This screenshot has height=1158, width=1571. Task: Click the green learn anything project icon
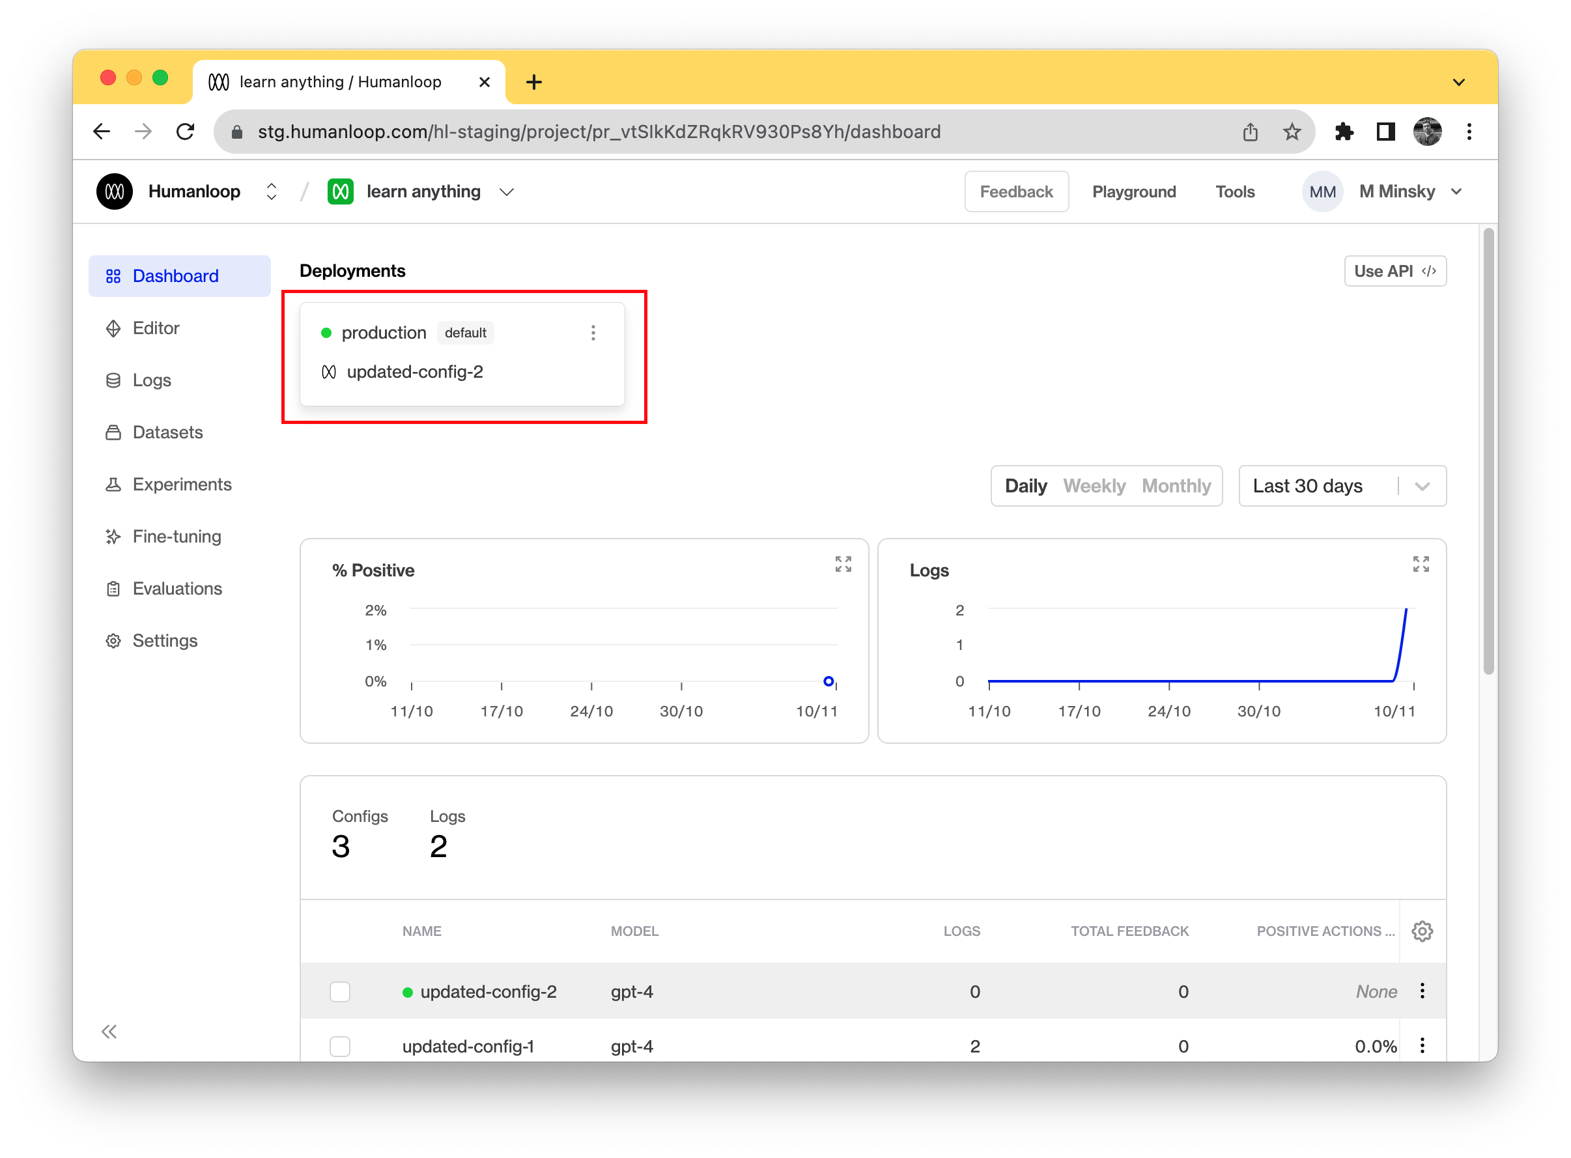pos(340,191)
